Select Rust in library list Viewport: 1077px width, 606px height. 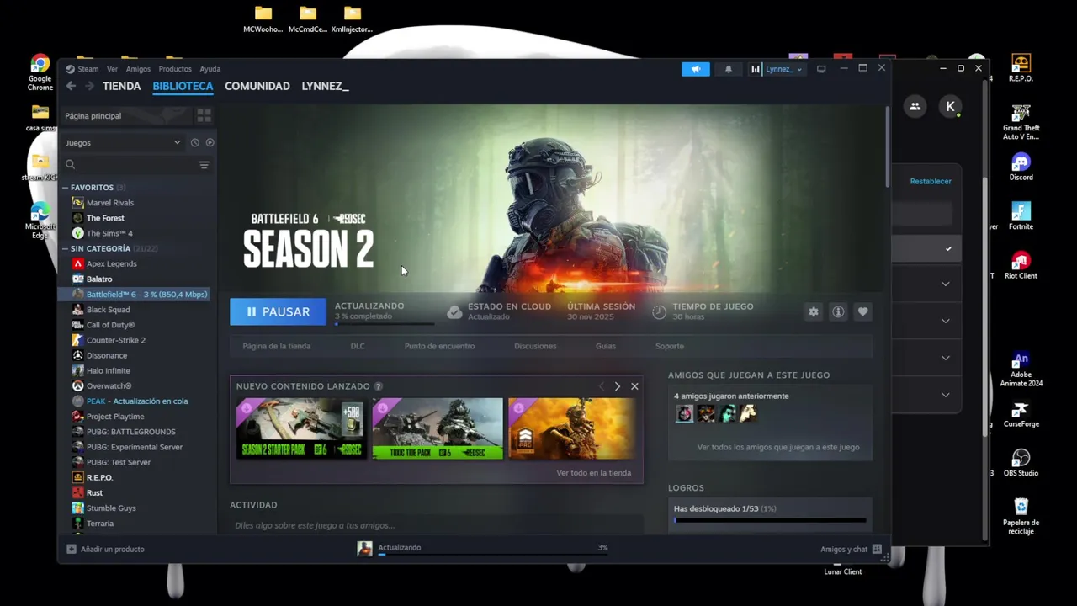click(94, 492)
